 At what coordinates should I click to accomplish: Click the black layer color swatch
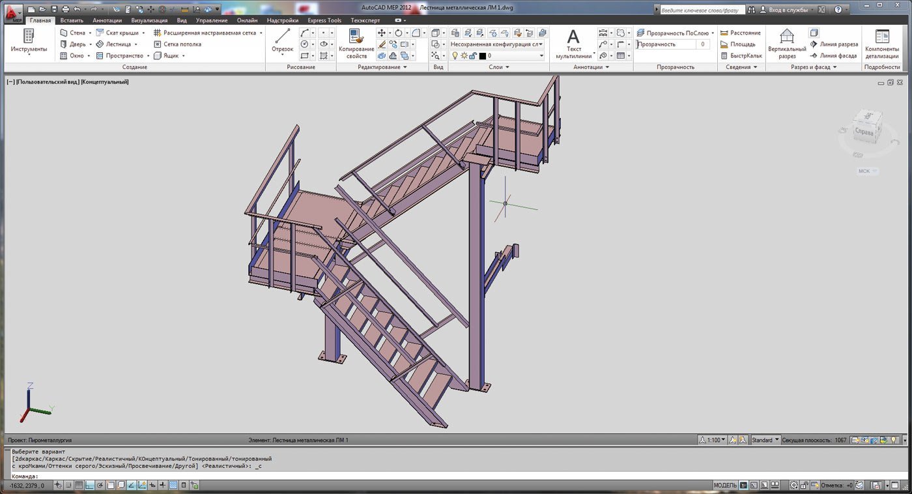483,56
